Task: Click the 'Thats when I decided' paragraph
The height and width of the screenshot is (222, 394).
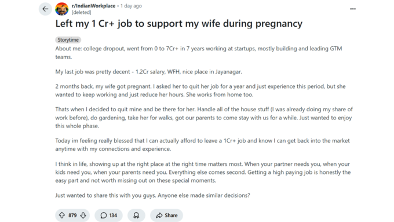Action: (x=204, y=118)
